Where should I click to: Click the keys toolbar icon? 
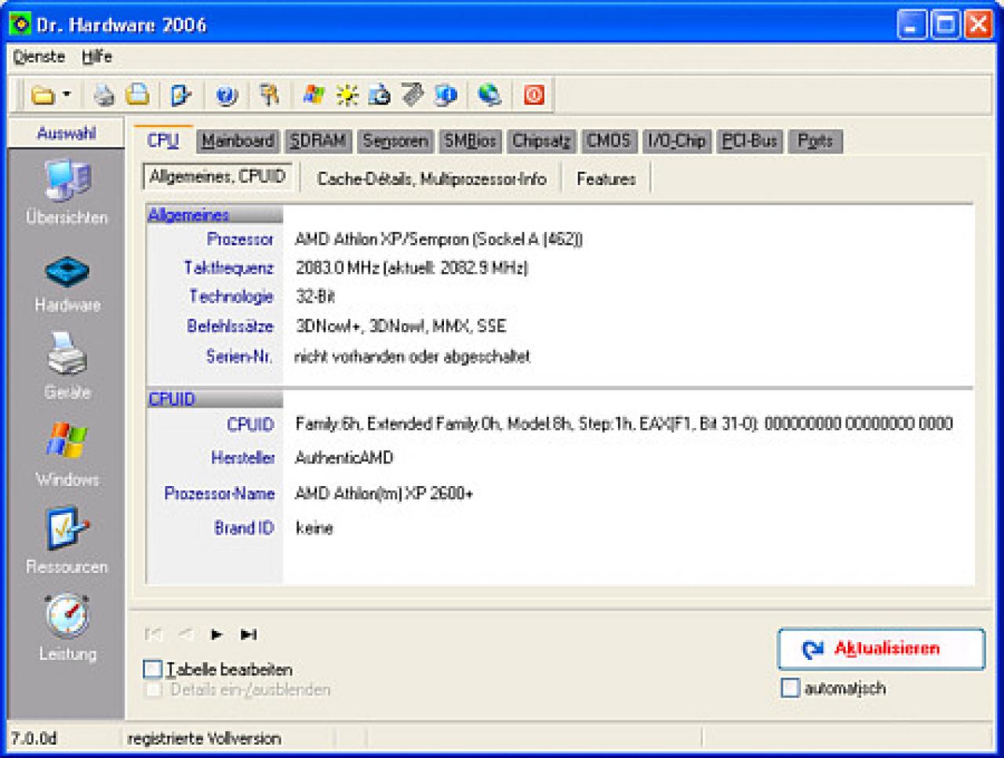pyautogui.click(x=269, y=95)
